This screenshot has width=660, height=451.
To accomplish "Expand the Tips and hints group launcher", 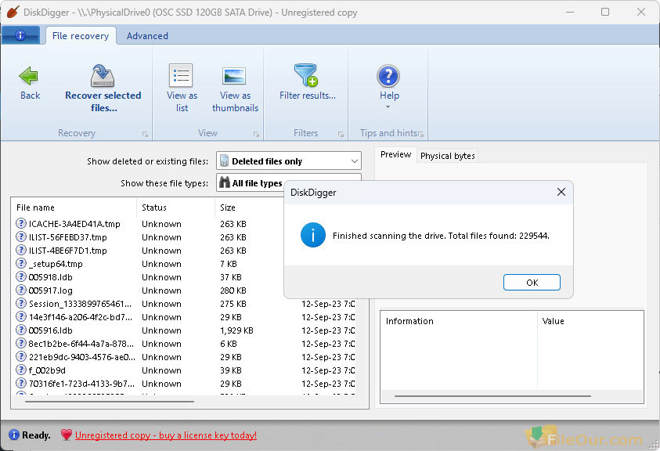I will pyautogui.click(x=420, y=135).
